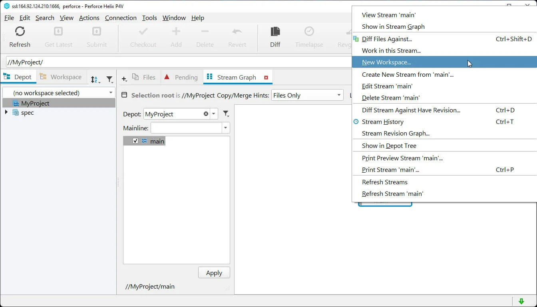Switch to the Pending tab
The height and width of the screenshot is (307, 537).
coord(186,77)
